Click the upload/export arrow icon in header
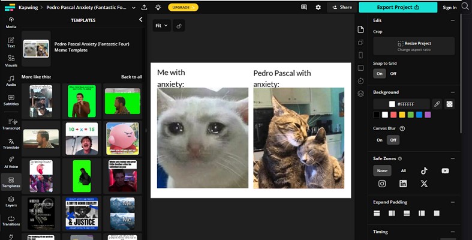472x240 pixels. (x=144, y=7)
